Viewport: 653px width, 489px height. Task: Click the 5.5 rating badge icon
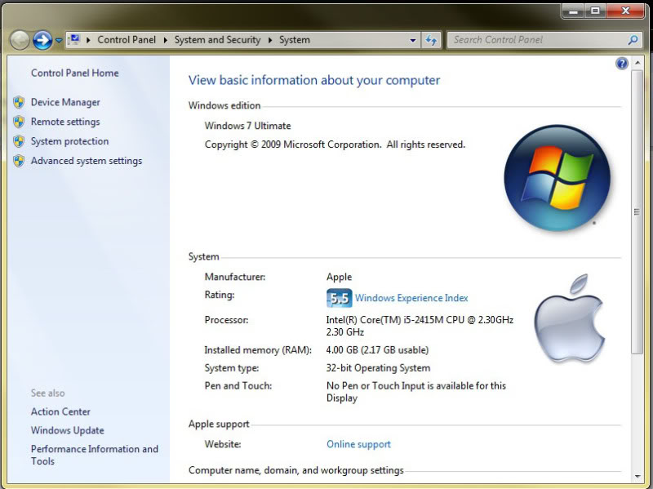click(x=339, y=298)
